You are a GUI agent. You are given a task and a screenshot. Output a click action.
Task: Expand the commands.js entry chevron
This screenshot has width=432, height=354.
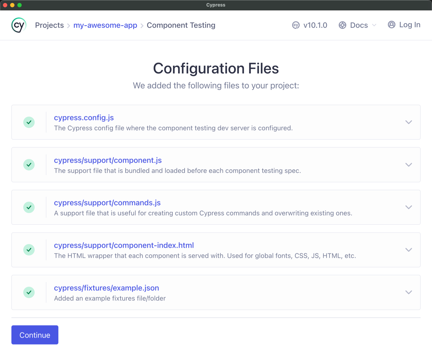pos(409,207)
